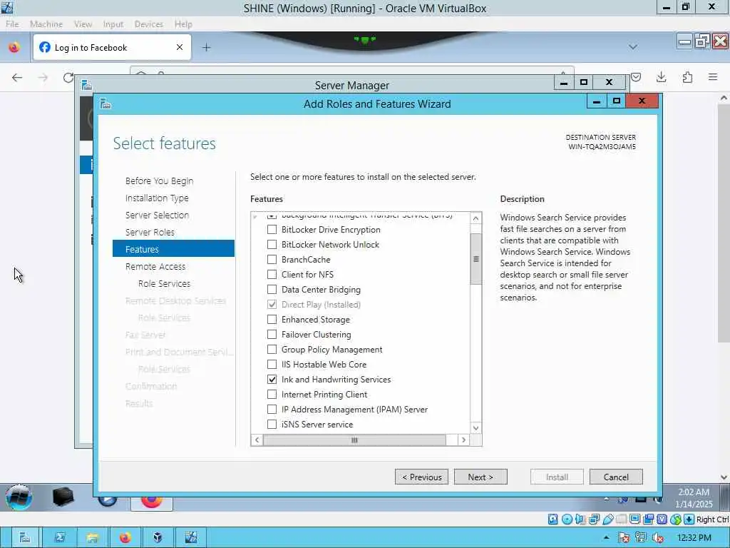The height and width of the screenshot is (548, 730).
Task: Open VirtualBox File menu
Action: click(13, 24)
